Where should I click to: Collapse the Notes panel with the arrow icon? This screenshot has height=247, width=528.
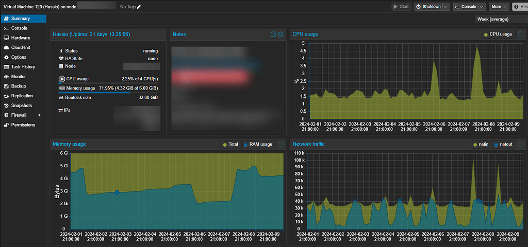(x=273, y=34)
